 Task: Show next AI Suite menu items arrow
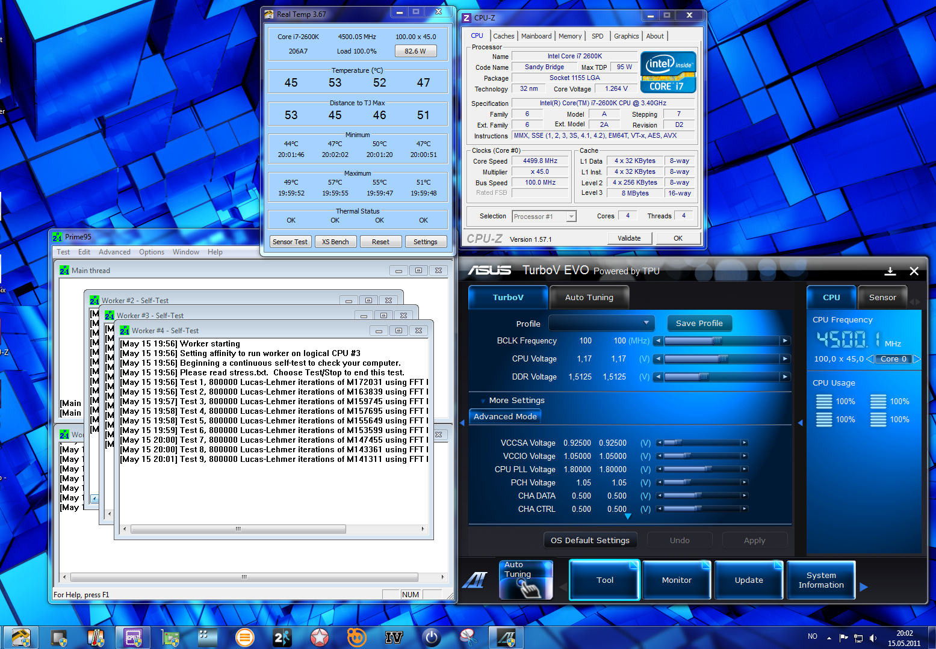[x=864, y=586]
